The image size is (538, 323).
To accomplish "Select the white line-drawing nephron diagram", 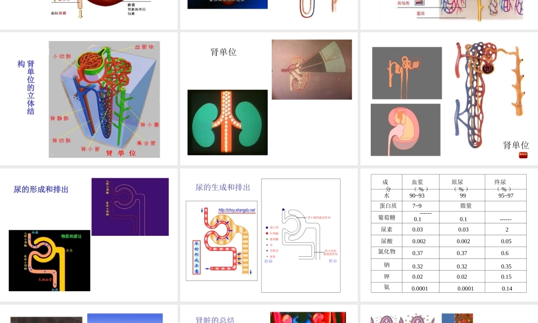I will pyautogui.click(x=301, y=235).
